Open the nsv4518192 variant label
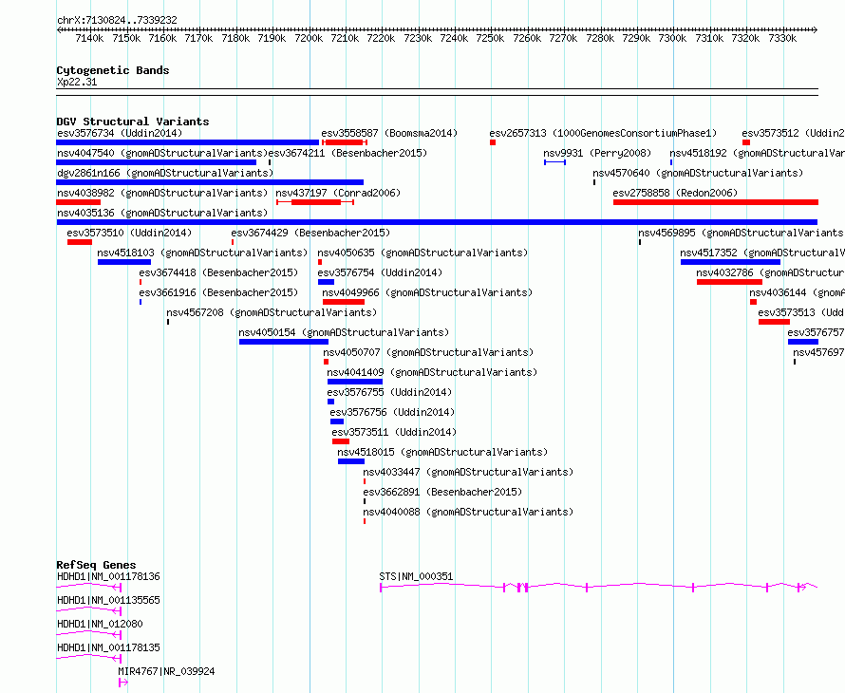This screenshot has width=845, height=693. tap(757, 153)
